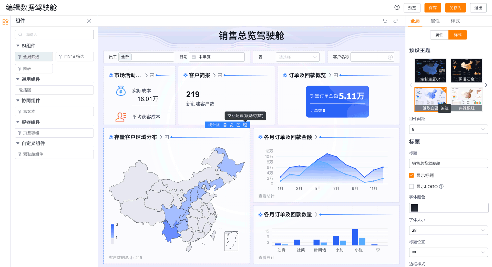
Task: Collapse the 自定义组件 group
Action: (18, 143)
